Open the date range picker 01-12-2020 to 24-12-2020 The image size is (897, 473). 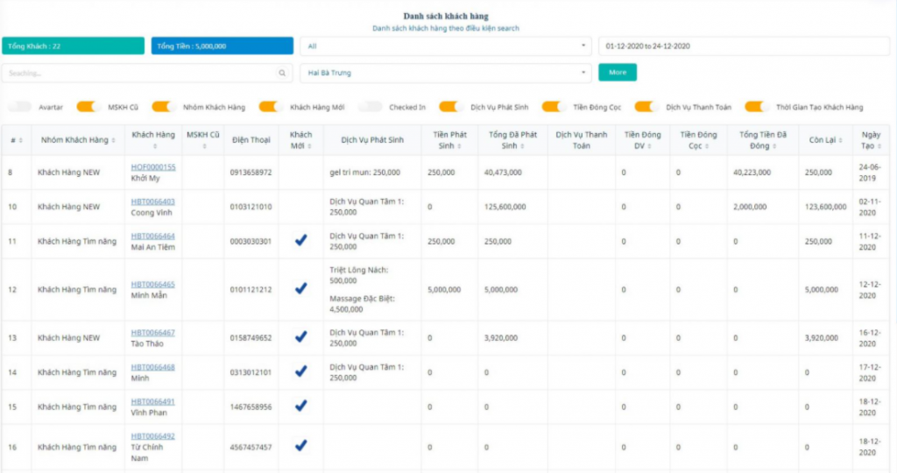(x=743, y=46)
